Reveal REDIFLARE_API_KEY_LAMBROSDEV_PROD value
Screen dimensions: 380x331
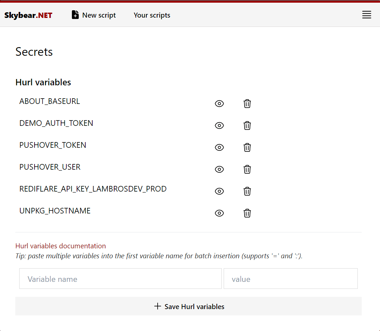point(219,191)
